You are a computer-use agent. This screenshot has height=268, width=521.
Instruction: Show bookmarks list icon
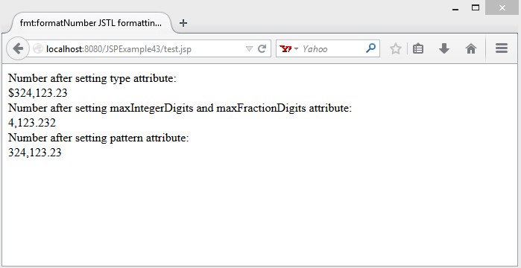(x=418, y=48)
